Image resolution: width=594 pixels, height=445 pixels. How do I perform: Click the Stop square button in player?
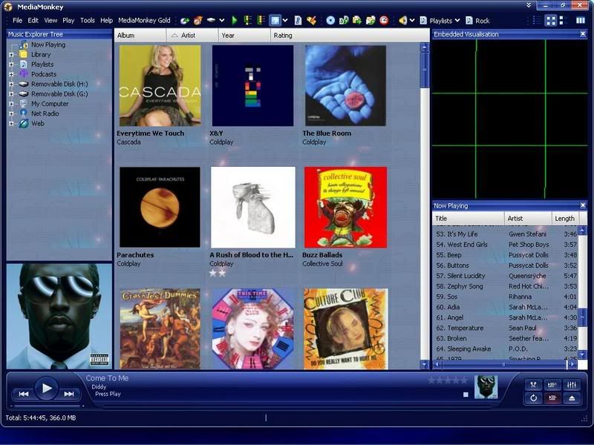coord(466,395)
